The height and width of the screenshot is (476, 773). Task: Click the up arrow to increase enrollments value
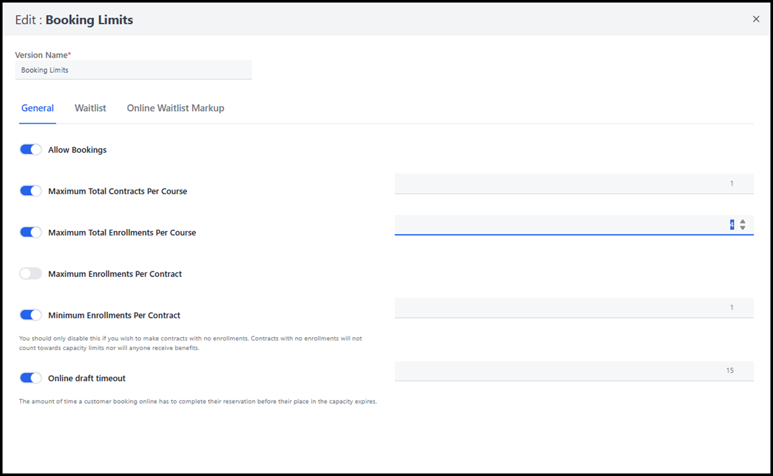[x=742, y=221]
